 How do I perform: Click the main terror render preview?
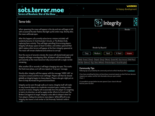[99, 39]
